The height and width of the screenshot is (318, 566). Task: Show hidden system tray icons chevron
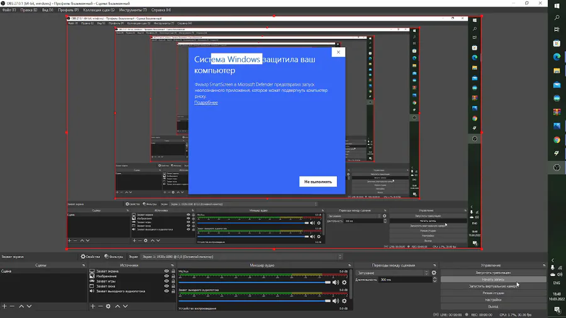point(553,260)
